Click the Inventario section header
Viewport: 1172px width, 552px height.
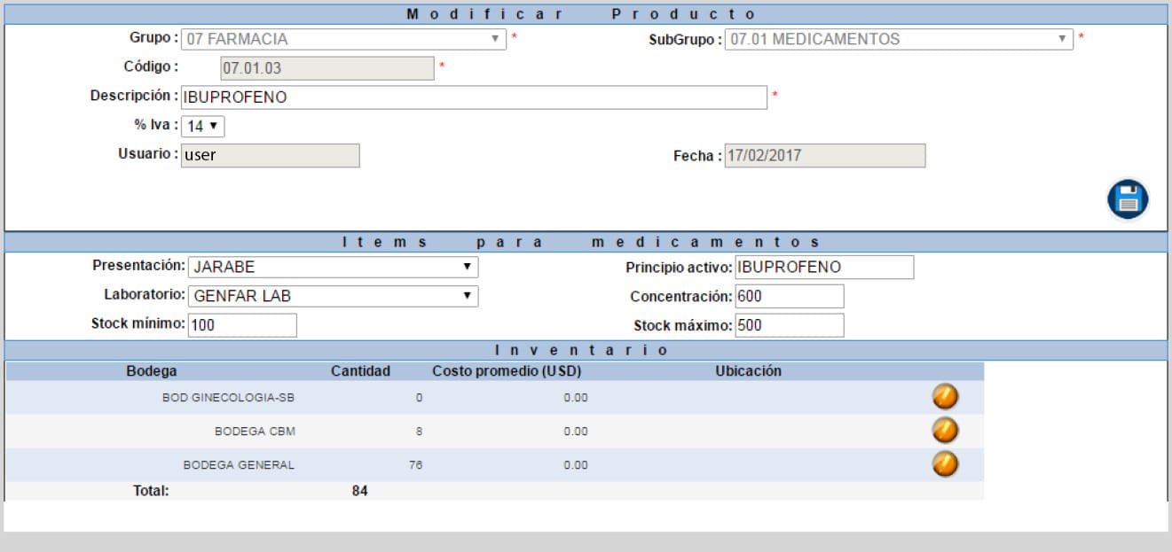pos(586,349)
